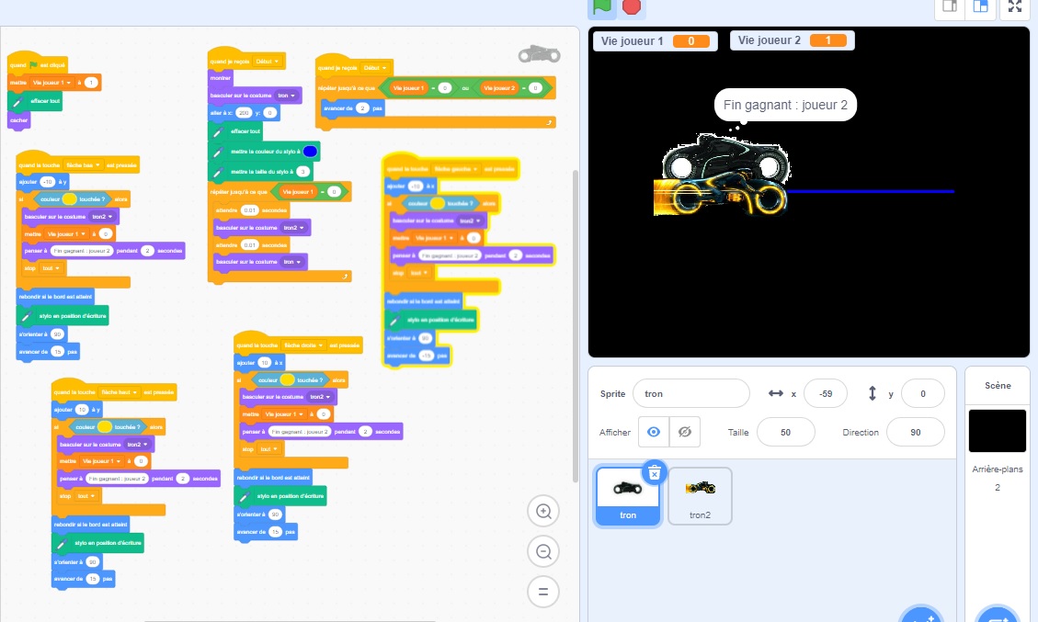Reset workspace zoom with the equals icon
Viewport: 1038px width, 622px height.
click(543, 592)
